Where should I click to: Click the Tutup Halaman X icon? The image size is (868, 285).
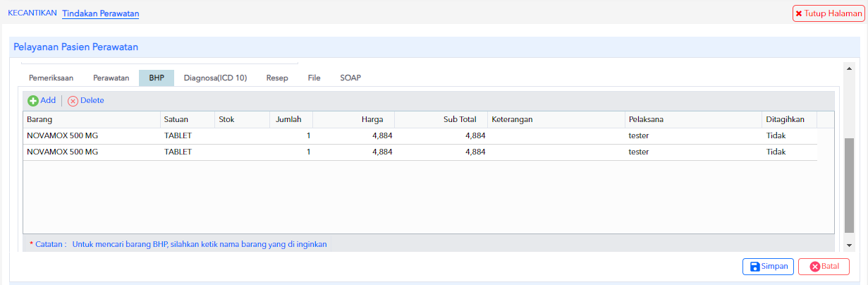coord(799,13)
